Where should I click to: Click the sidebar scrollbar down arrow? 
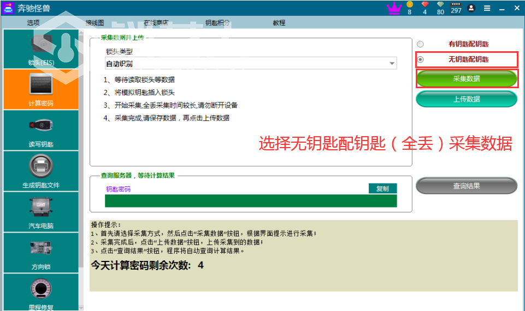[x=81, y=308]
